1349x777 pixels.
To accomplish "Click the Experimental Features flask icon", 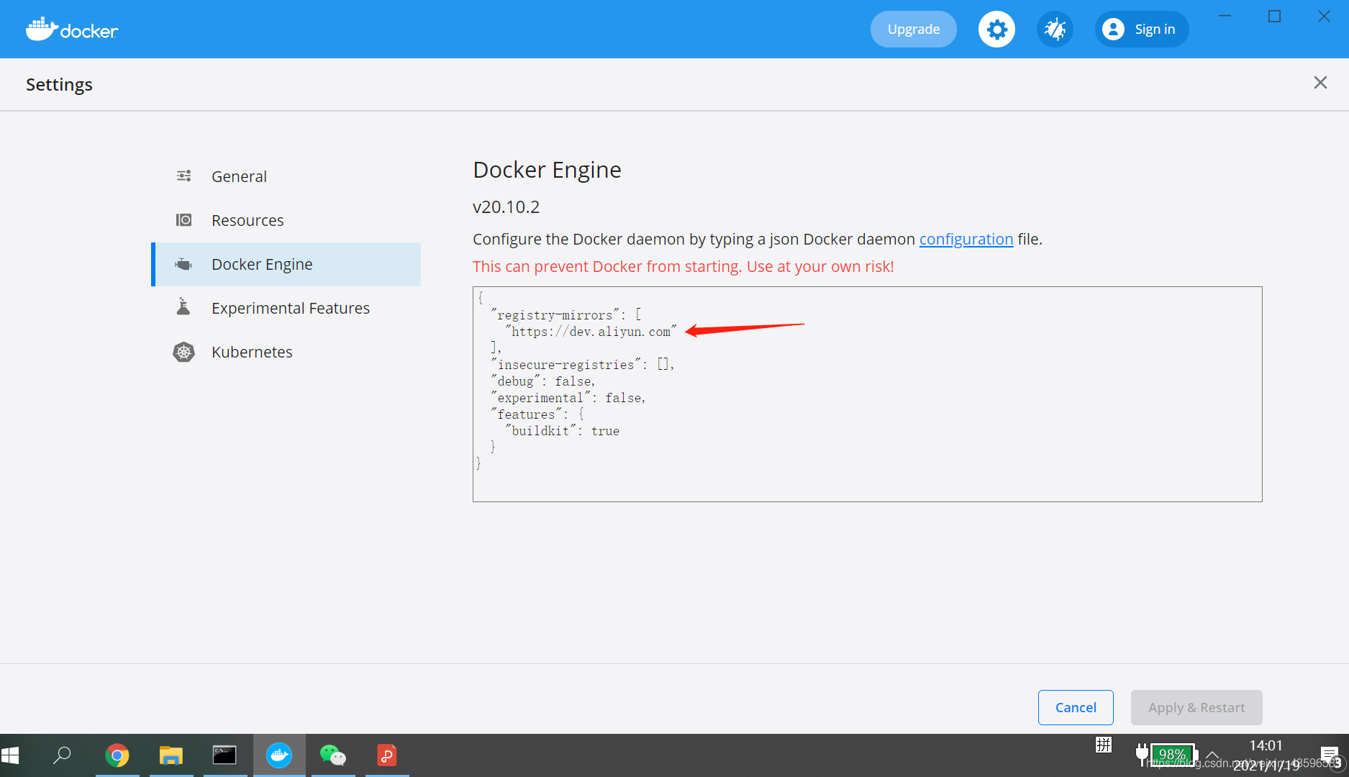I will (x=183, y=307).
